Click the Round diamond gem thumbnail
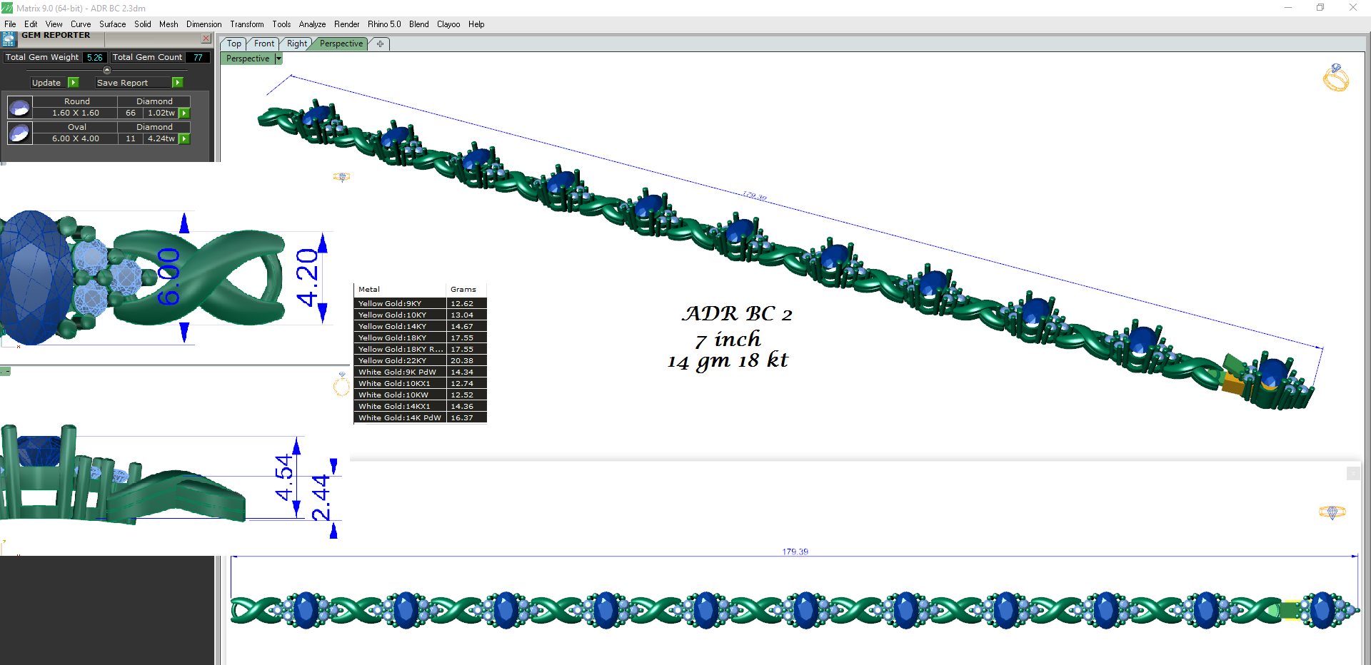The width and height of the screenshot is (1371, 665). 19,108
